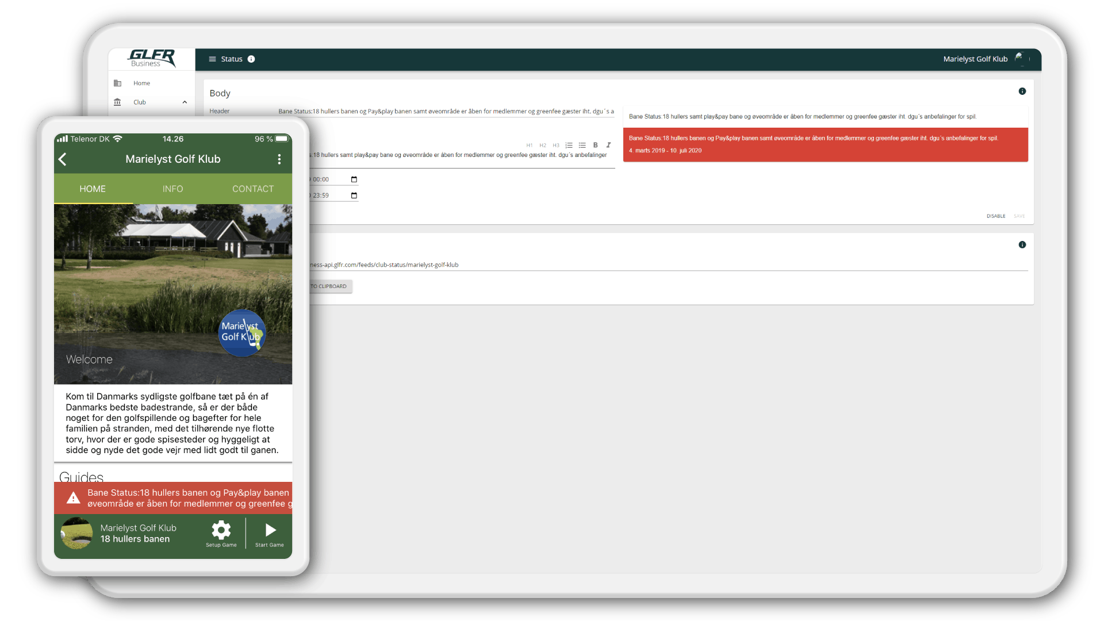Viewport: 1104px width, 621px height.
Task: Click the SAVE button
Action: (x=1019, y=216)
